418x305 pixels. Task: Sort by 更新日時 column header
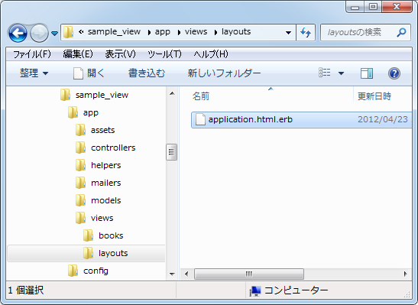(x=374, y=96)
